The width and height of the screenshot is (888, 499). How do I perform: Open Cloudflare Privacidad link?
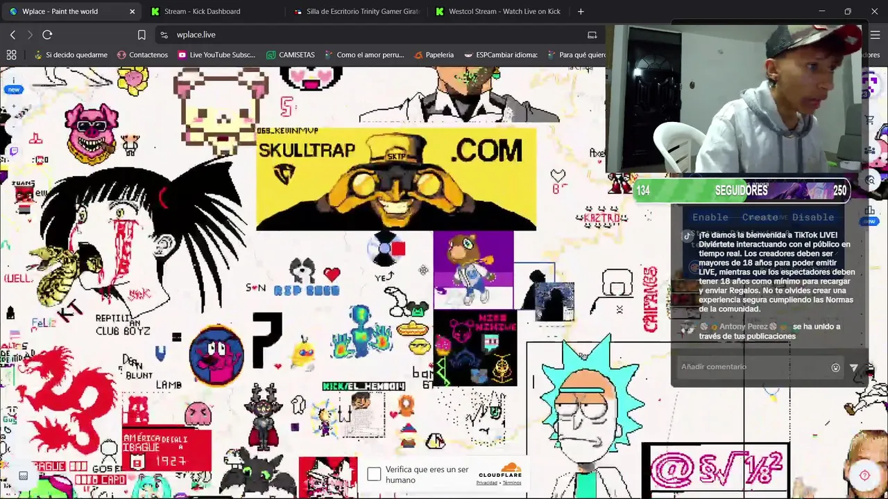click(x=486, y=483)
